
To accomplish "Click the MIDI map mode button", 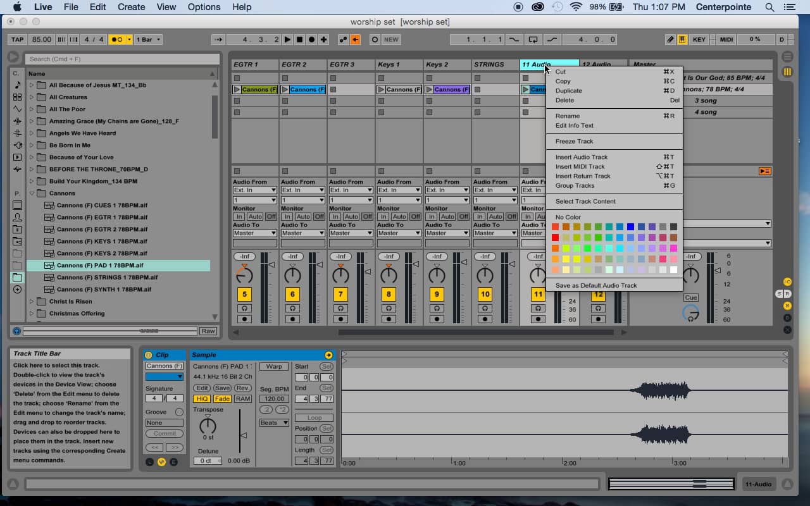I will point(726,39).
